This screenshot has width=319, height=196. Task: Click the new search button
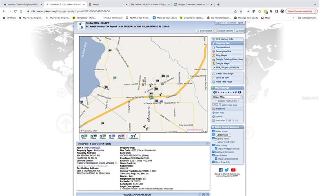click(204, 31)
